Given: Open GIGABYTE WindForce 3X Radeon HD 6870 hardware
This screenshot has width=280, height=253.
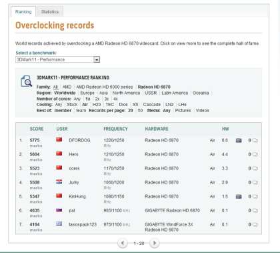Looking at the screenshot, I should click(x=169, y=227).
